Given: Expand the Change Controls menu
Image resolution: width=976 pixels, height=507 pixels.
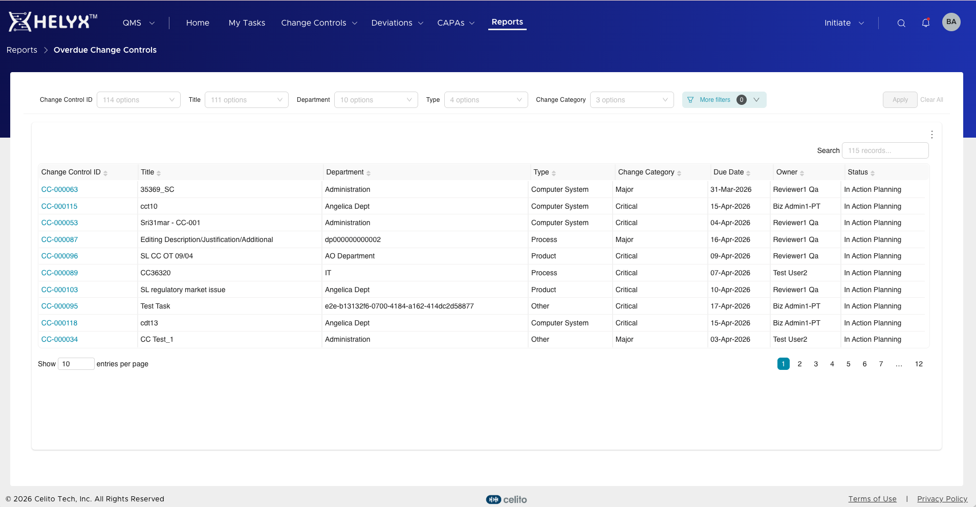Looking at the screenshot, I should pos(319,23).
